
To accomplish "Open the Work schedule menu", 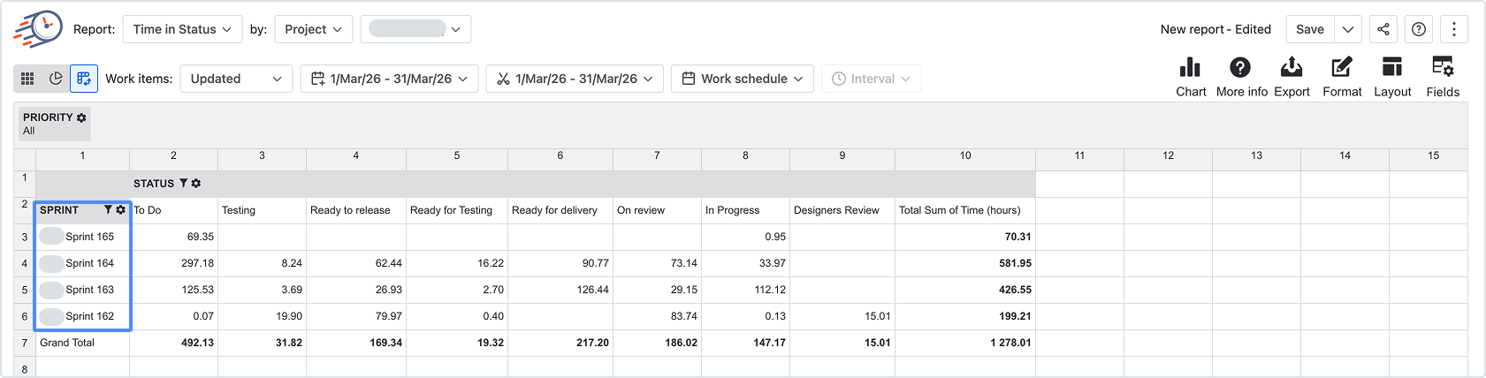I will point(743,79).
